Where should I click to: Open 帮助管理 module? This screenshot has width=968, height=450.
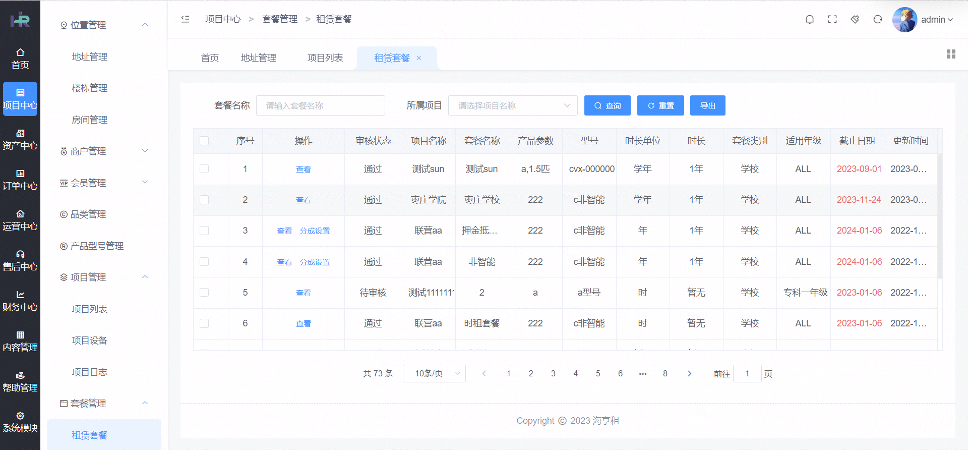click(x=20, y=381)
